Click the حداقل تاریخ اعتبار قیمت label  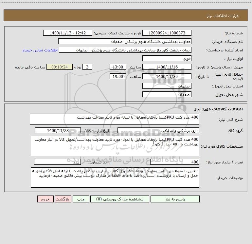(228, 77)
